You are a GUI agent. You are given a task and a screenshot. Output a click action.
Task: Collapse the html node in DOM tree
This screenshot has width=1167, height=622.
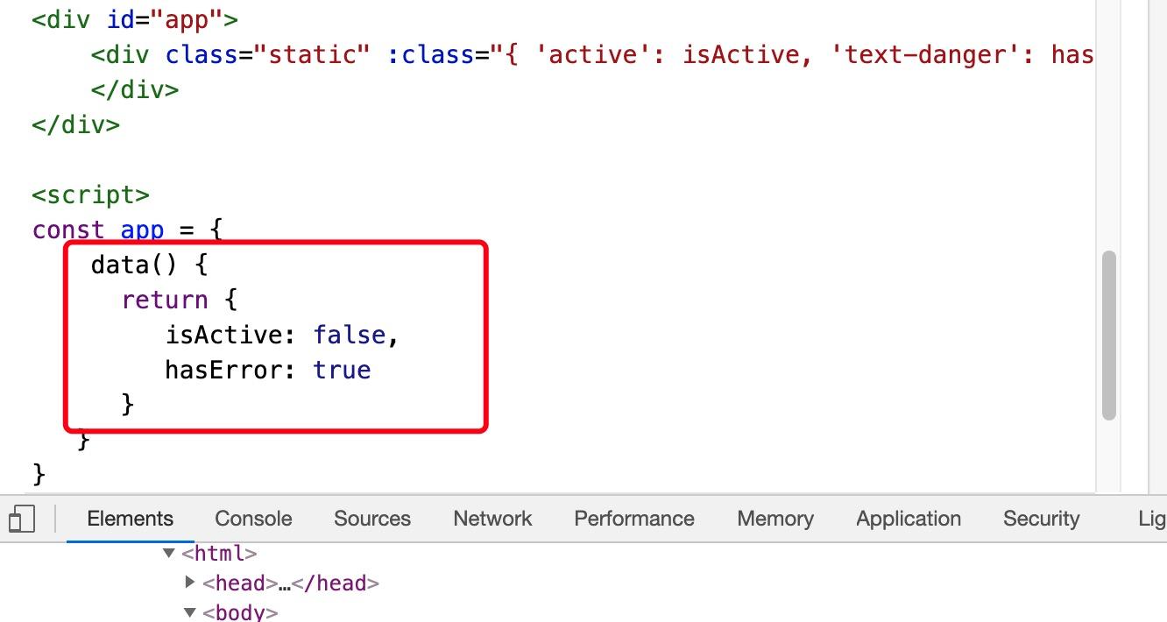(169, 553)
